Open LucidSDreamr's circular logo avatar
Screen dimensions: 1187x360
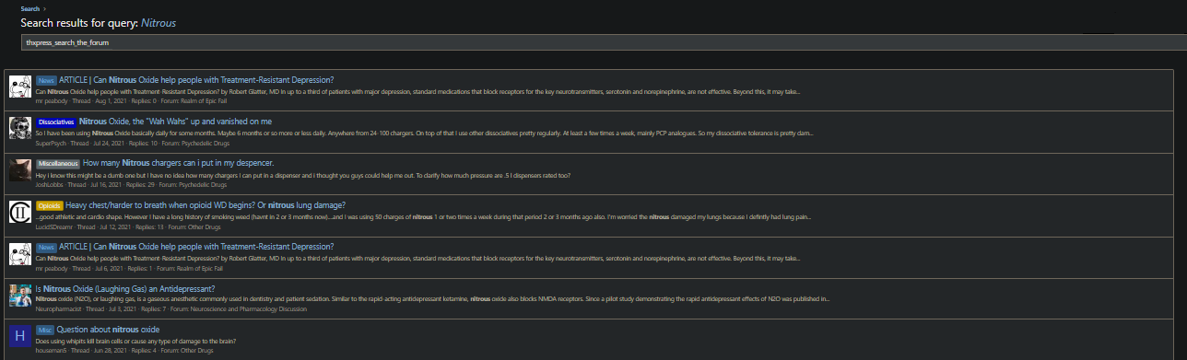[20, 212]
